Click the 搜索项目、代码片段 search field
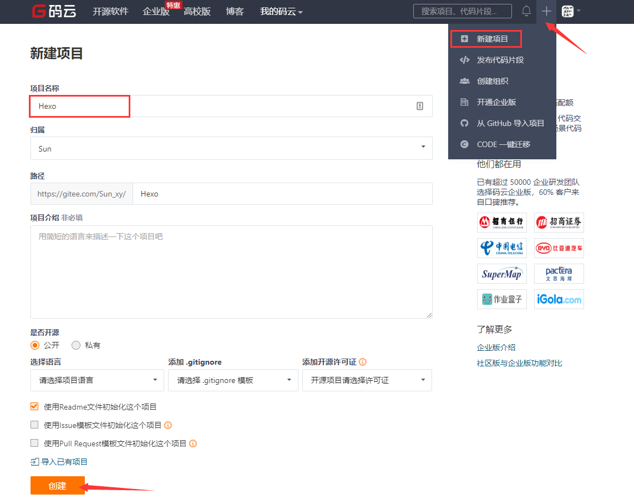Viewport: 634px width, 504px height. tap(463, 11)
